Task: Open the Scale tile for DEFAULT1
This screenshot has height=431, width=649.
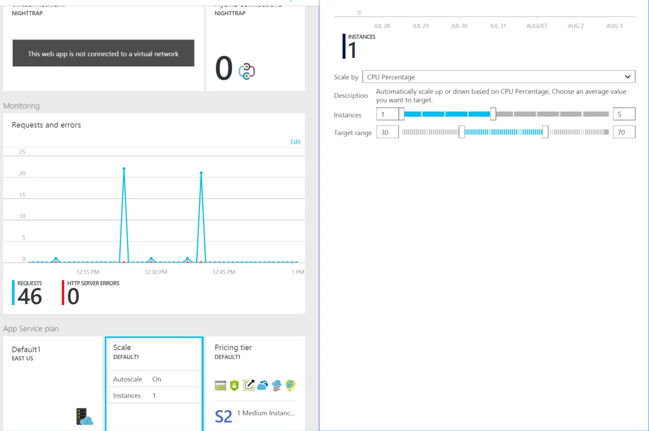Action: (x=154, y=383)
